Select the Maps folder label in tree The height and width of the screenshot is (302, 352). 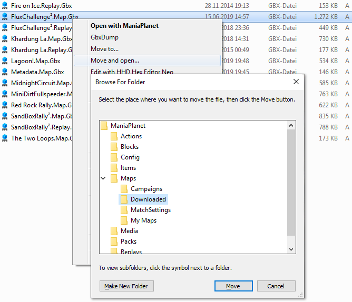point(129,178)
